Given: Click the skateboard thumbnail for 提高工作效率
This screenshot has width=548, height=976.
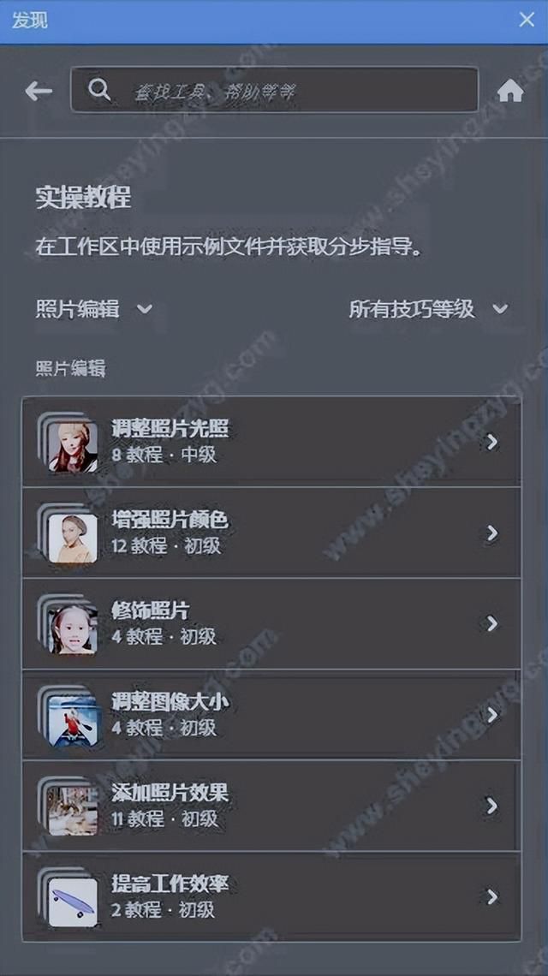Looking at the screenshot, I should pos(73,902).
